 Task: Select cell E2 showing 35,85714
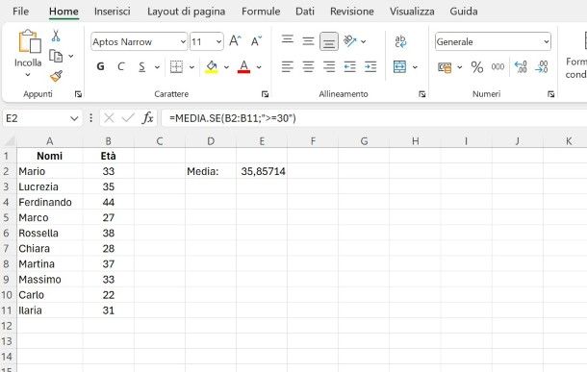(x=262, y=171)
